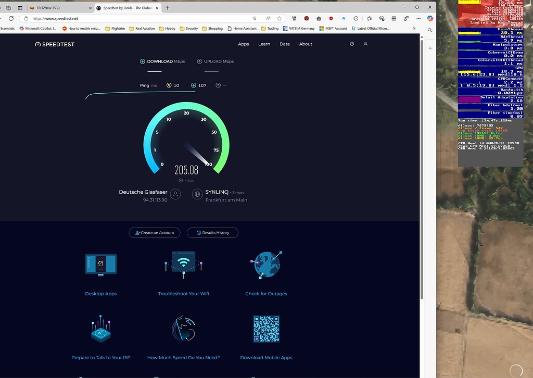Image resolution: width=533 pixels, height=378 pixels.
Task: Click the Troubleshoot Your Wifi illustration
Action: click(x=183, y=264)
